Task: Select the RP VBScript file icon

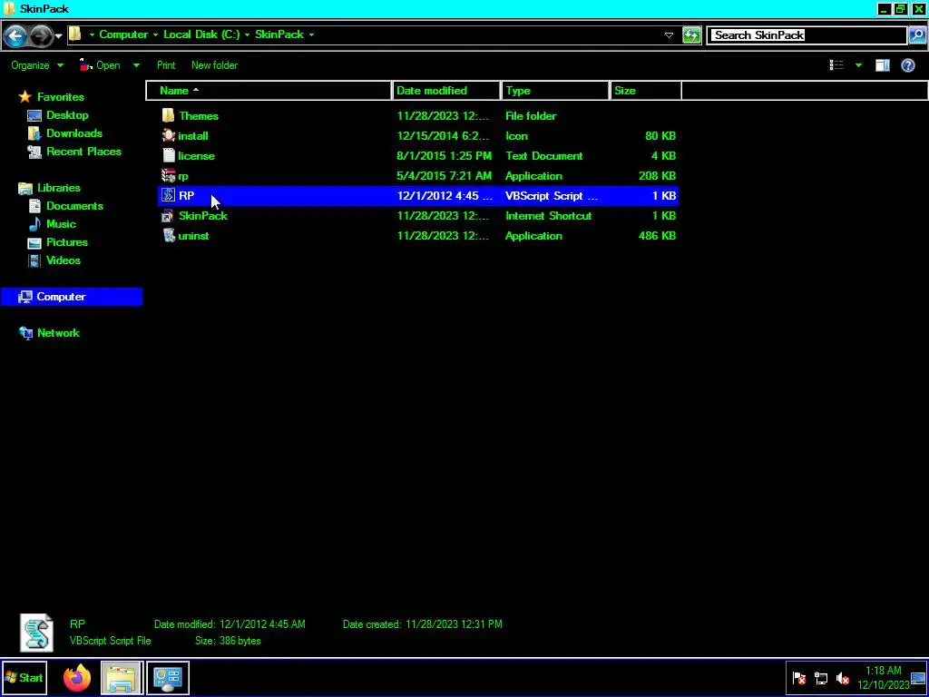Action: pyautogui.click(x=168, y=195)
